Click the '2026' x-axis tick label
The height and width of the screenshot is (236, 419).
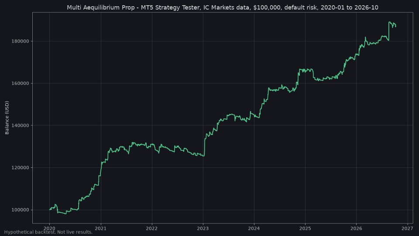[356, 228]
